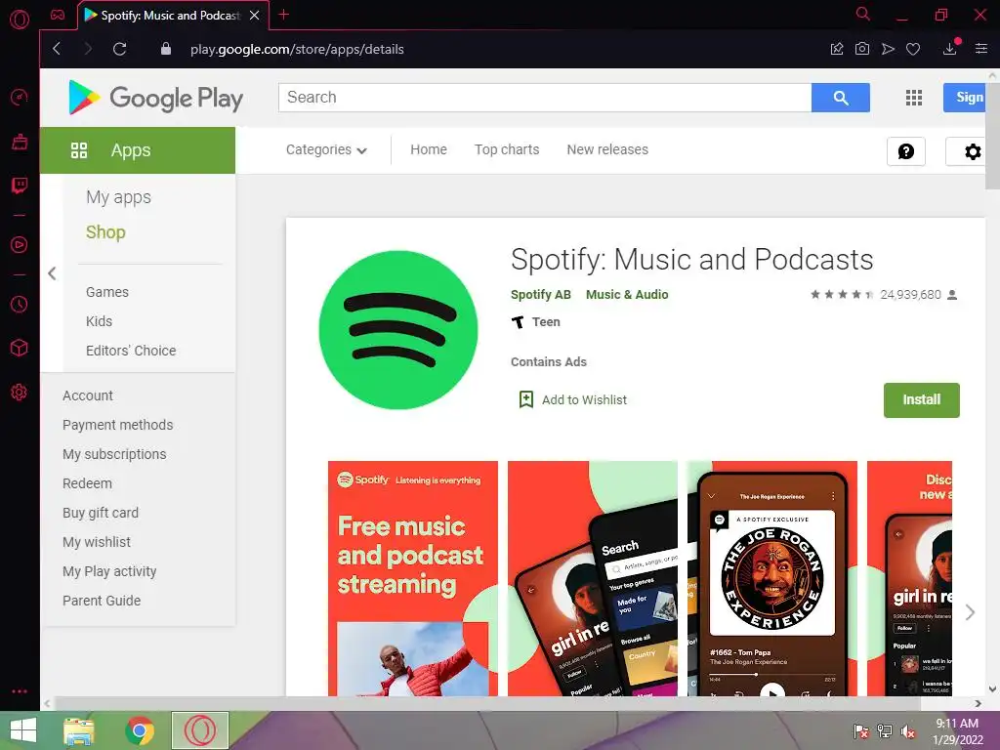Launch Chrome from taskbar
The width and height of the screenshot is (1000, 750).
(140, 730)
